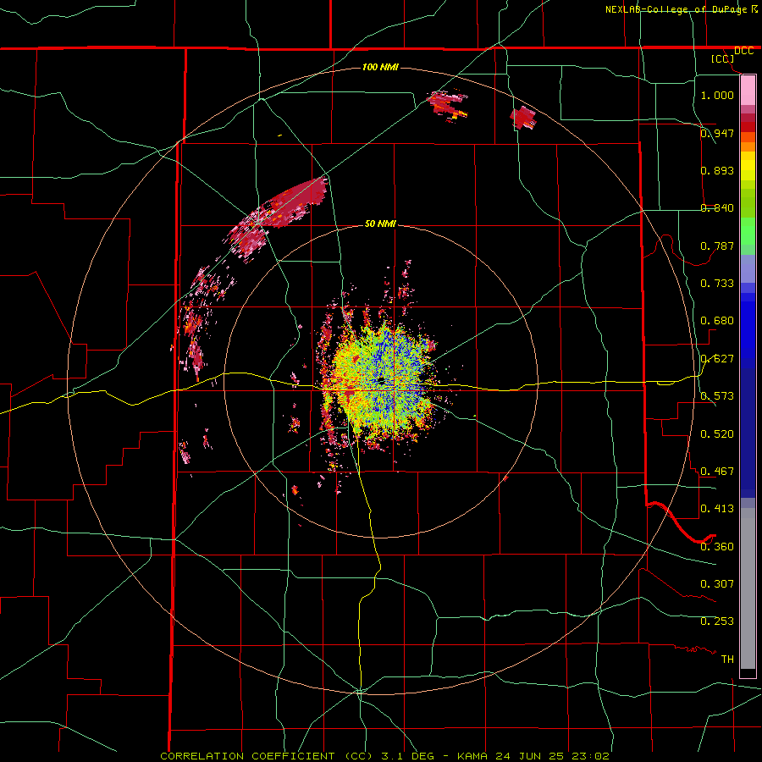The width and height of the screenshot is (762, 762).
Task: Pick the pink segment at color bar top
Action: 748,90
